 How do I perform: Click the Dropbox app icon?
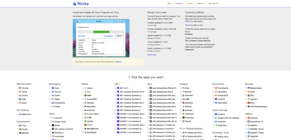[x=216, y=114]
